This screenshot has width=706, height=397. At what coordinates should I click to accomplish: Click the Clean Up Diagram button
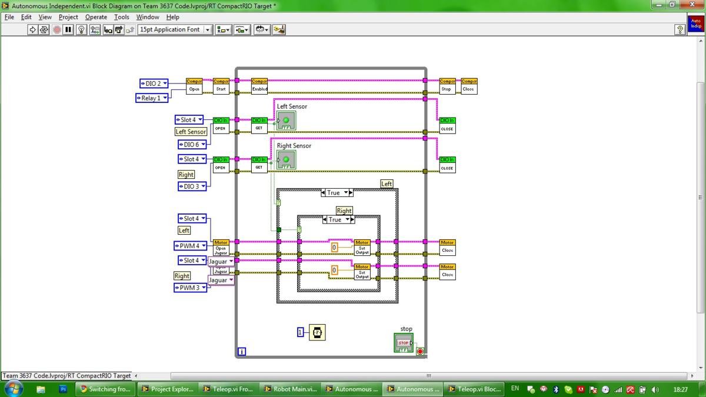coord(279,29)
